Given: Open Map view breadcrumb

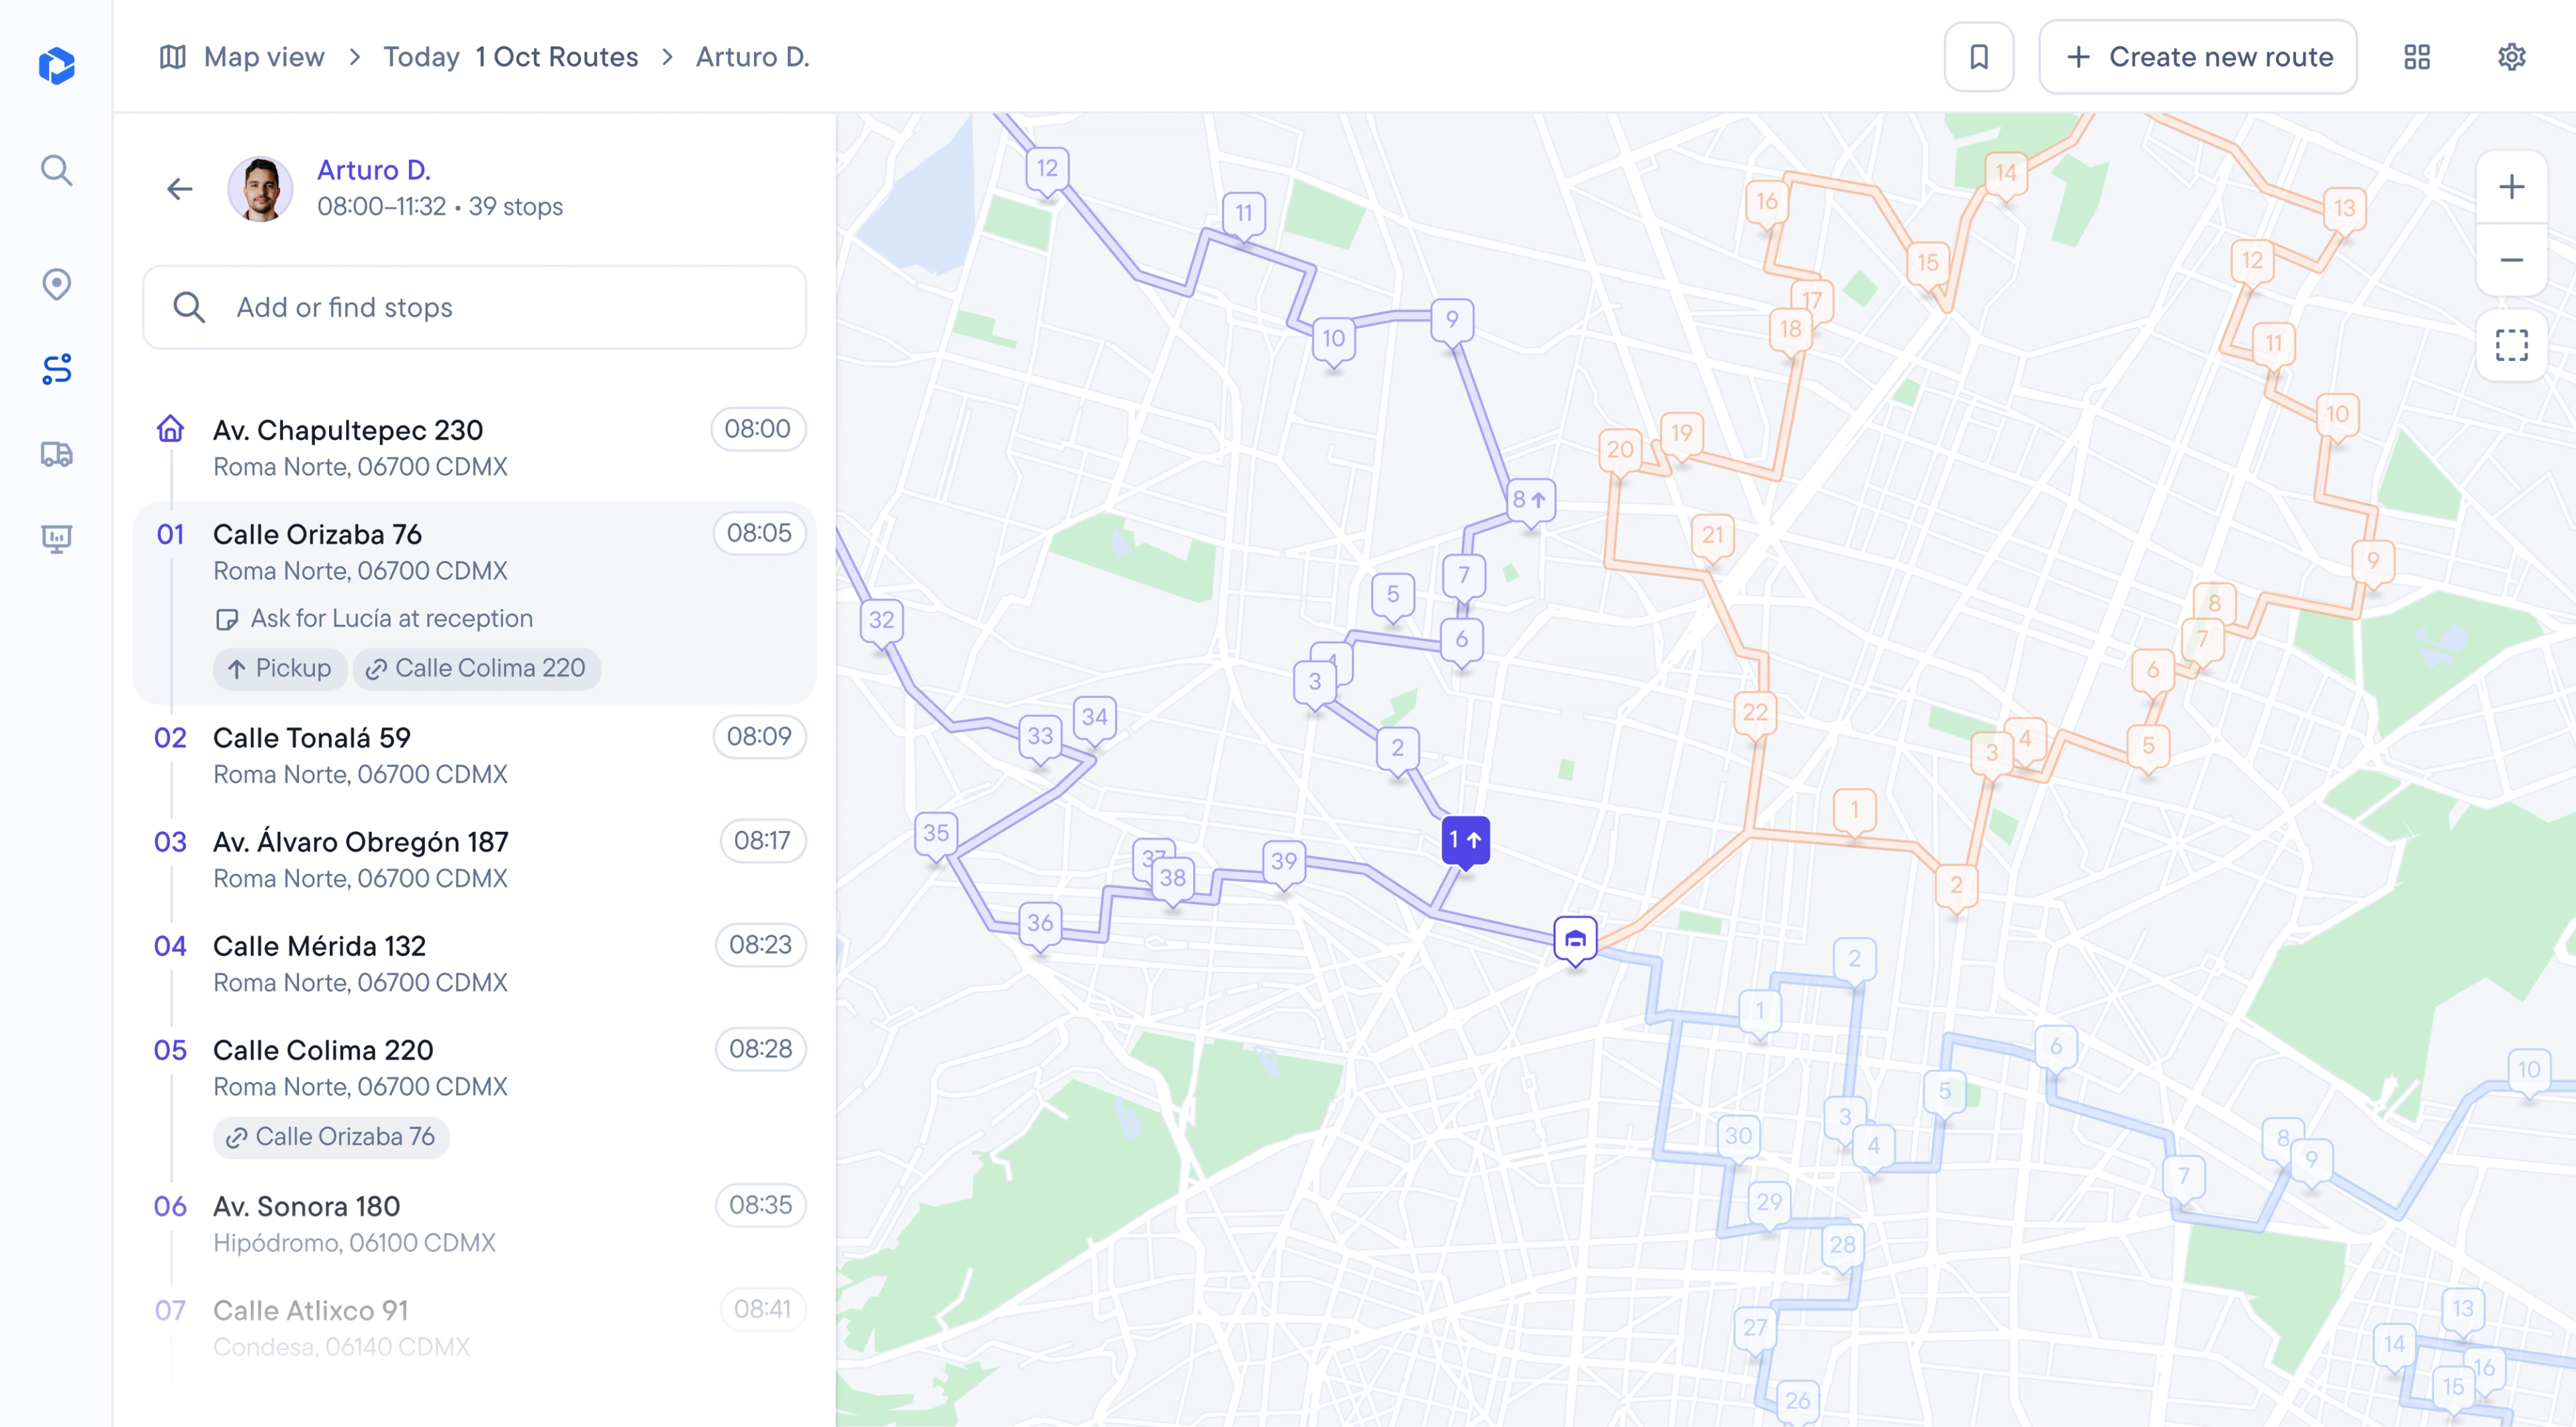Looking at the screenshot, I should (x=242, y=57).
